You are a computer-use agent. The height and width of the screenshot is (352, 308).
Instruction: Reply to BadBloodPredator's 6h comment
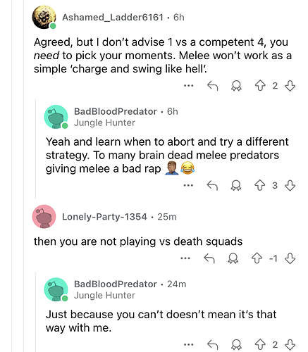(212, 185)
